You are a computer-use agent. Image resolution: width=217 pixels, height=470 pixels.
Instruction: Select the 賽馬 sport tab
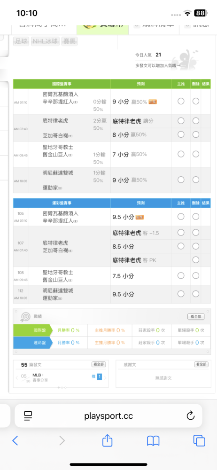[69, 41]
